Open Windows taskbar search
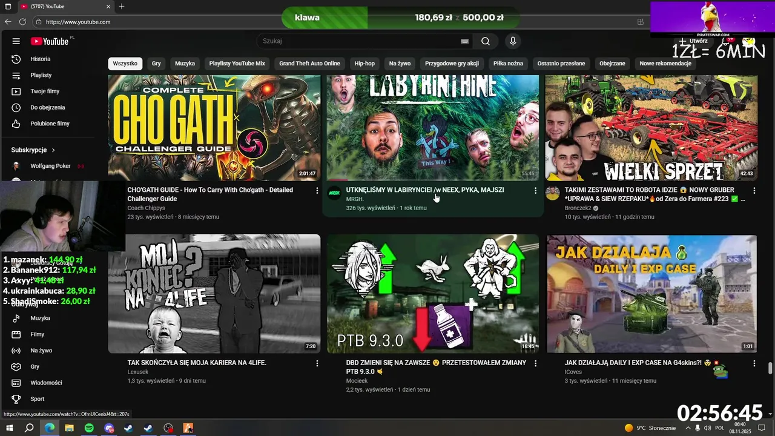The height and width of the screenshot is (436, 775). point(29,428)
